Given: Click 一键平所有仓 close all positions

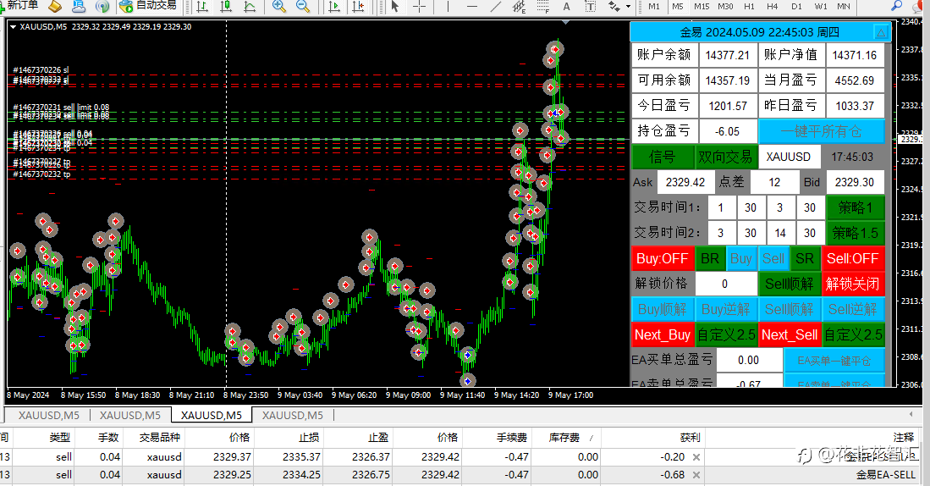Looking at the screenshot, I should 822,131.
